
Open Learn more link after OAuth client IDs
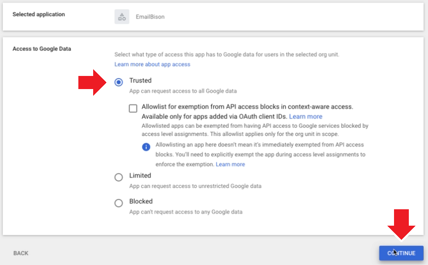click(x=306, y=116)
